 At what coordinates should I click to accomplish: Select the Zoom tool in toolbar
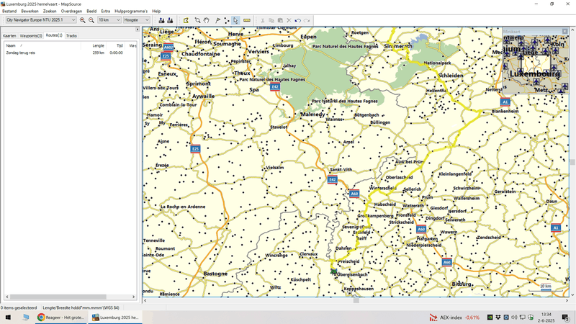[x=197, y=20]
